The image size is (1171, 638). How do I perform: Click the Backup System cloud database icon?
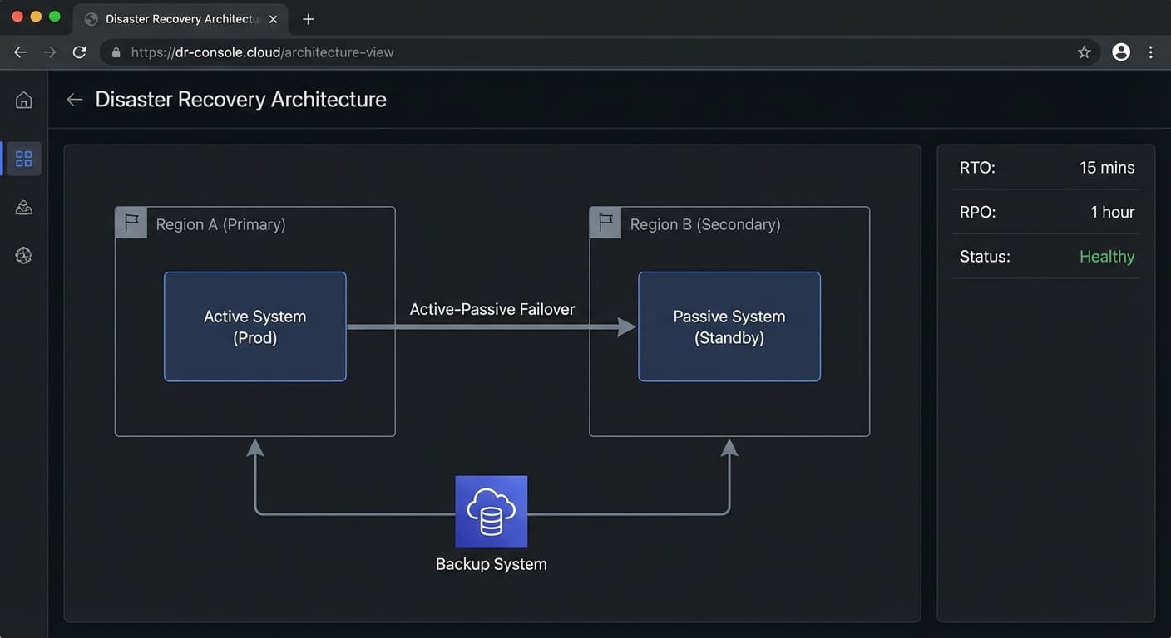pos(492,512)
